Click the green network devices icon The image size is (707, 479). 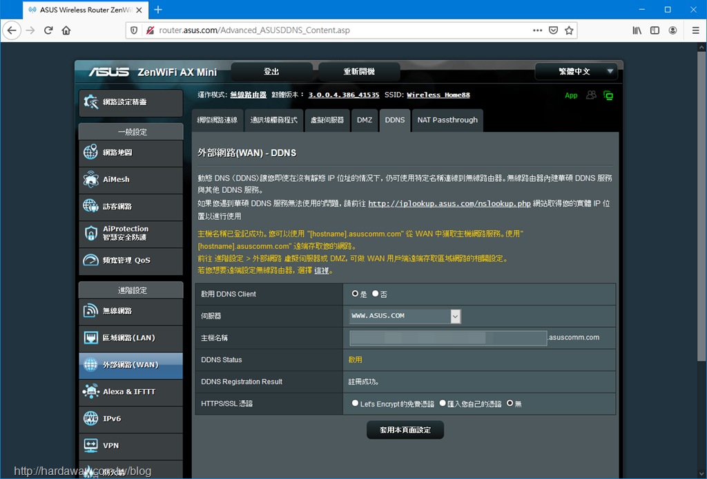pos(608,95)
